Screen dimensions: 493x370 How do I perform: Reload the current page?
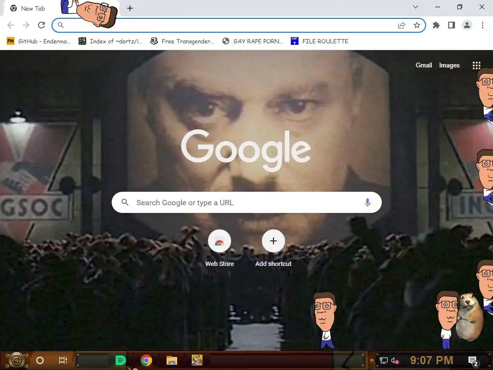point(41,25)
